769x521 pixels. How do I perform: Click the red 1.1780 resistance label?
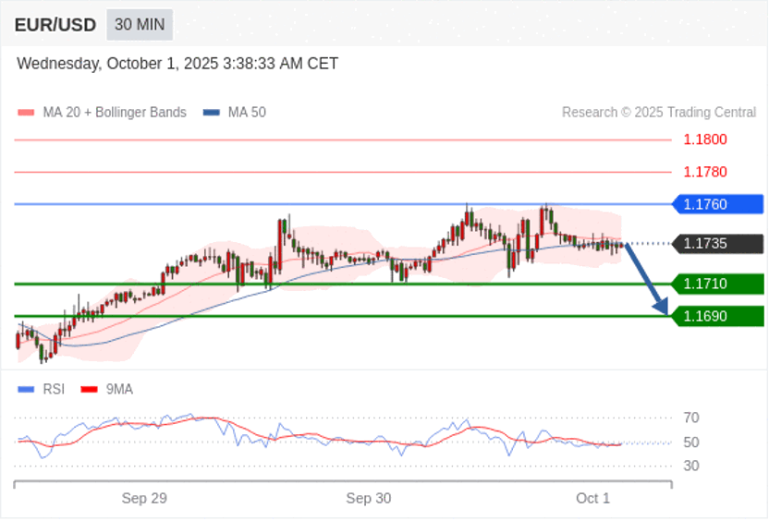tap(704, 172)
